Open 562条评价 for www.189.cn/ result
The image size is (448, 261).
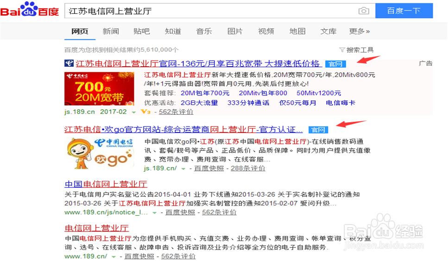coord(178,256)
